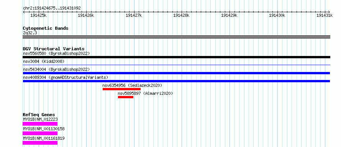Click the MYO1B|NM_012223 magenta gene bar
341x147 pixels.
40,124
